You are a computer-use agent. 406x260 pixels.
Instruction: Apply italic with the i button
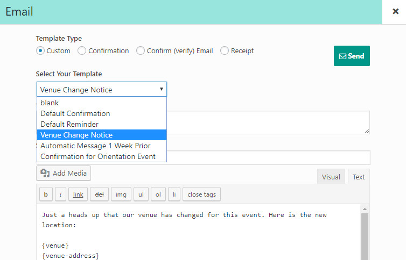[x=61, y=194]
